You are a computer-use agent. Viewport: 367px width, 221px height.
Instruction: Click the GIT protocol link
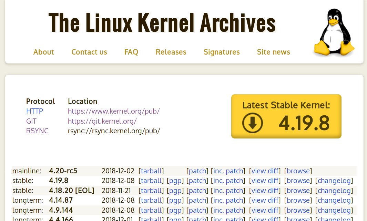(31, 121)
